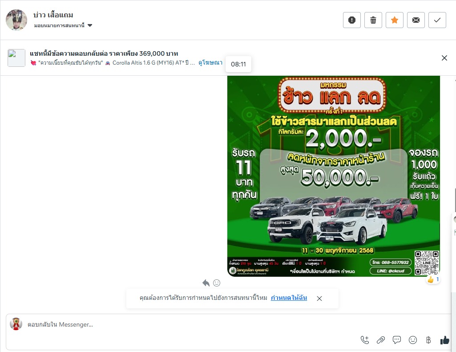Screen dimensions: 456x352
Task: Open the assign conversation dropdown
Action: pos(63,25)
